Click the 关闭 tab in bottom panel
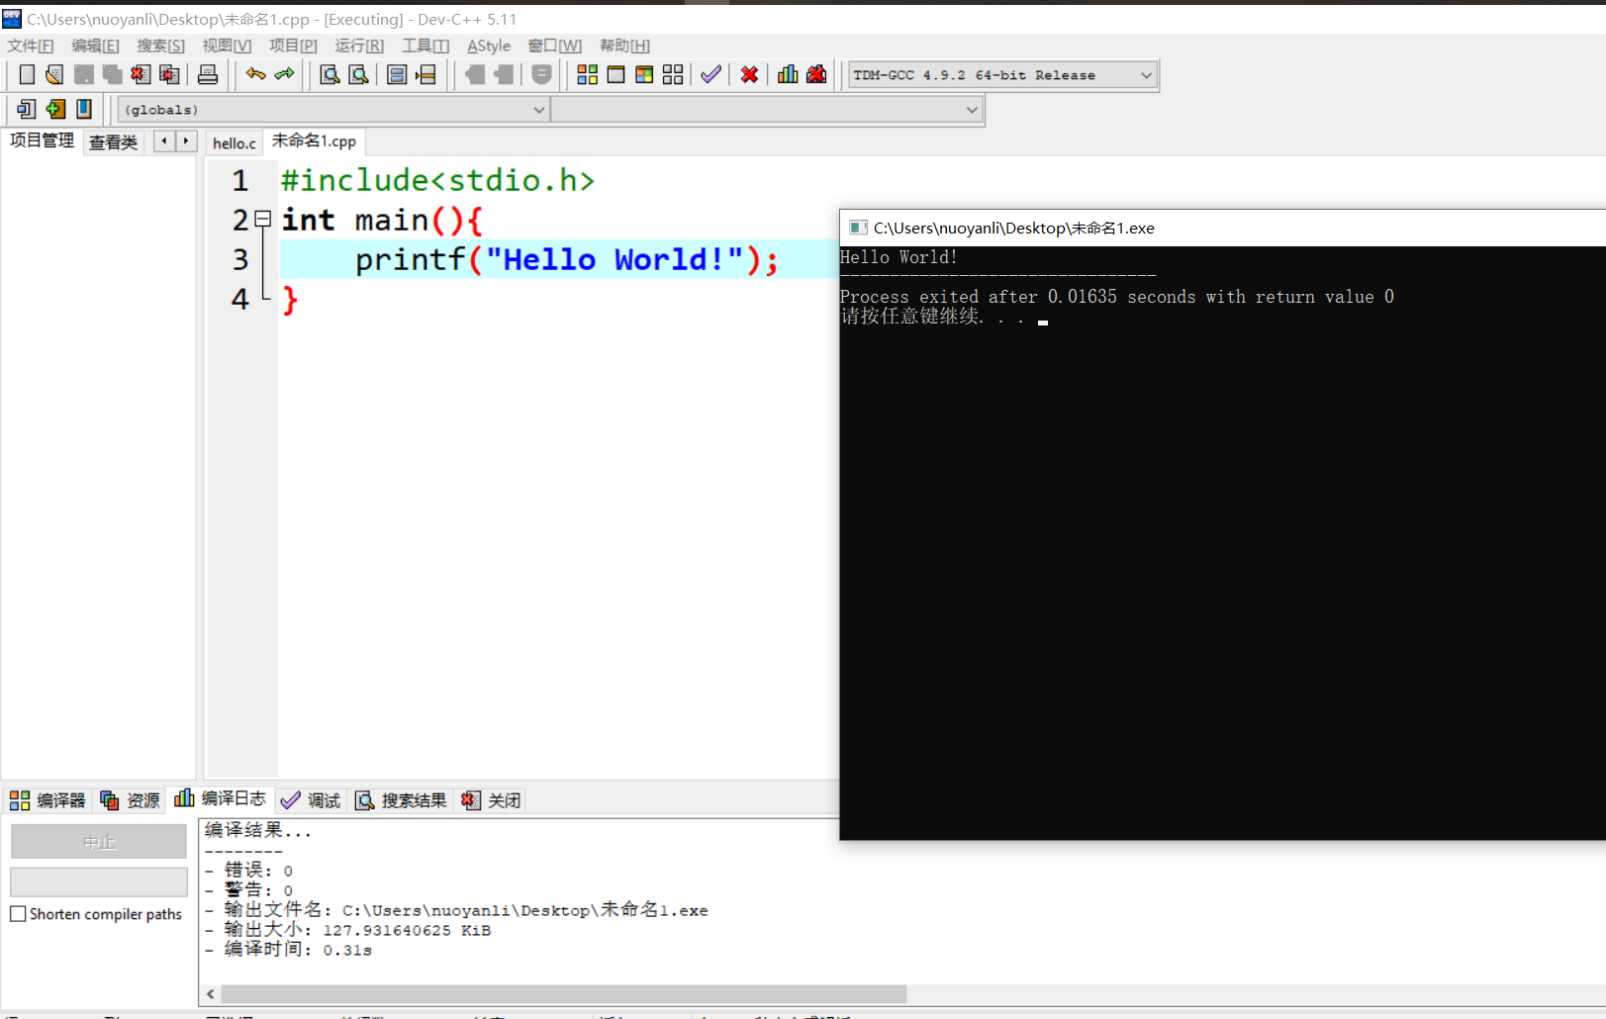 (491, 800)
